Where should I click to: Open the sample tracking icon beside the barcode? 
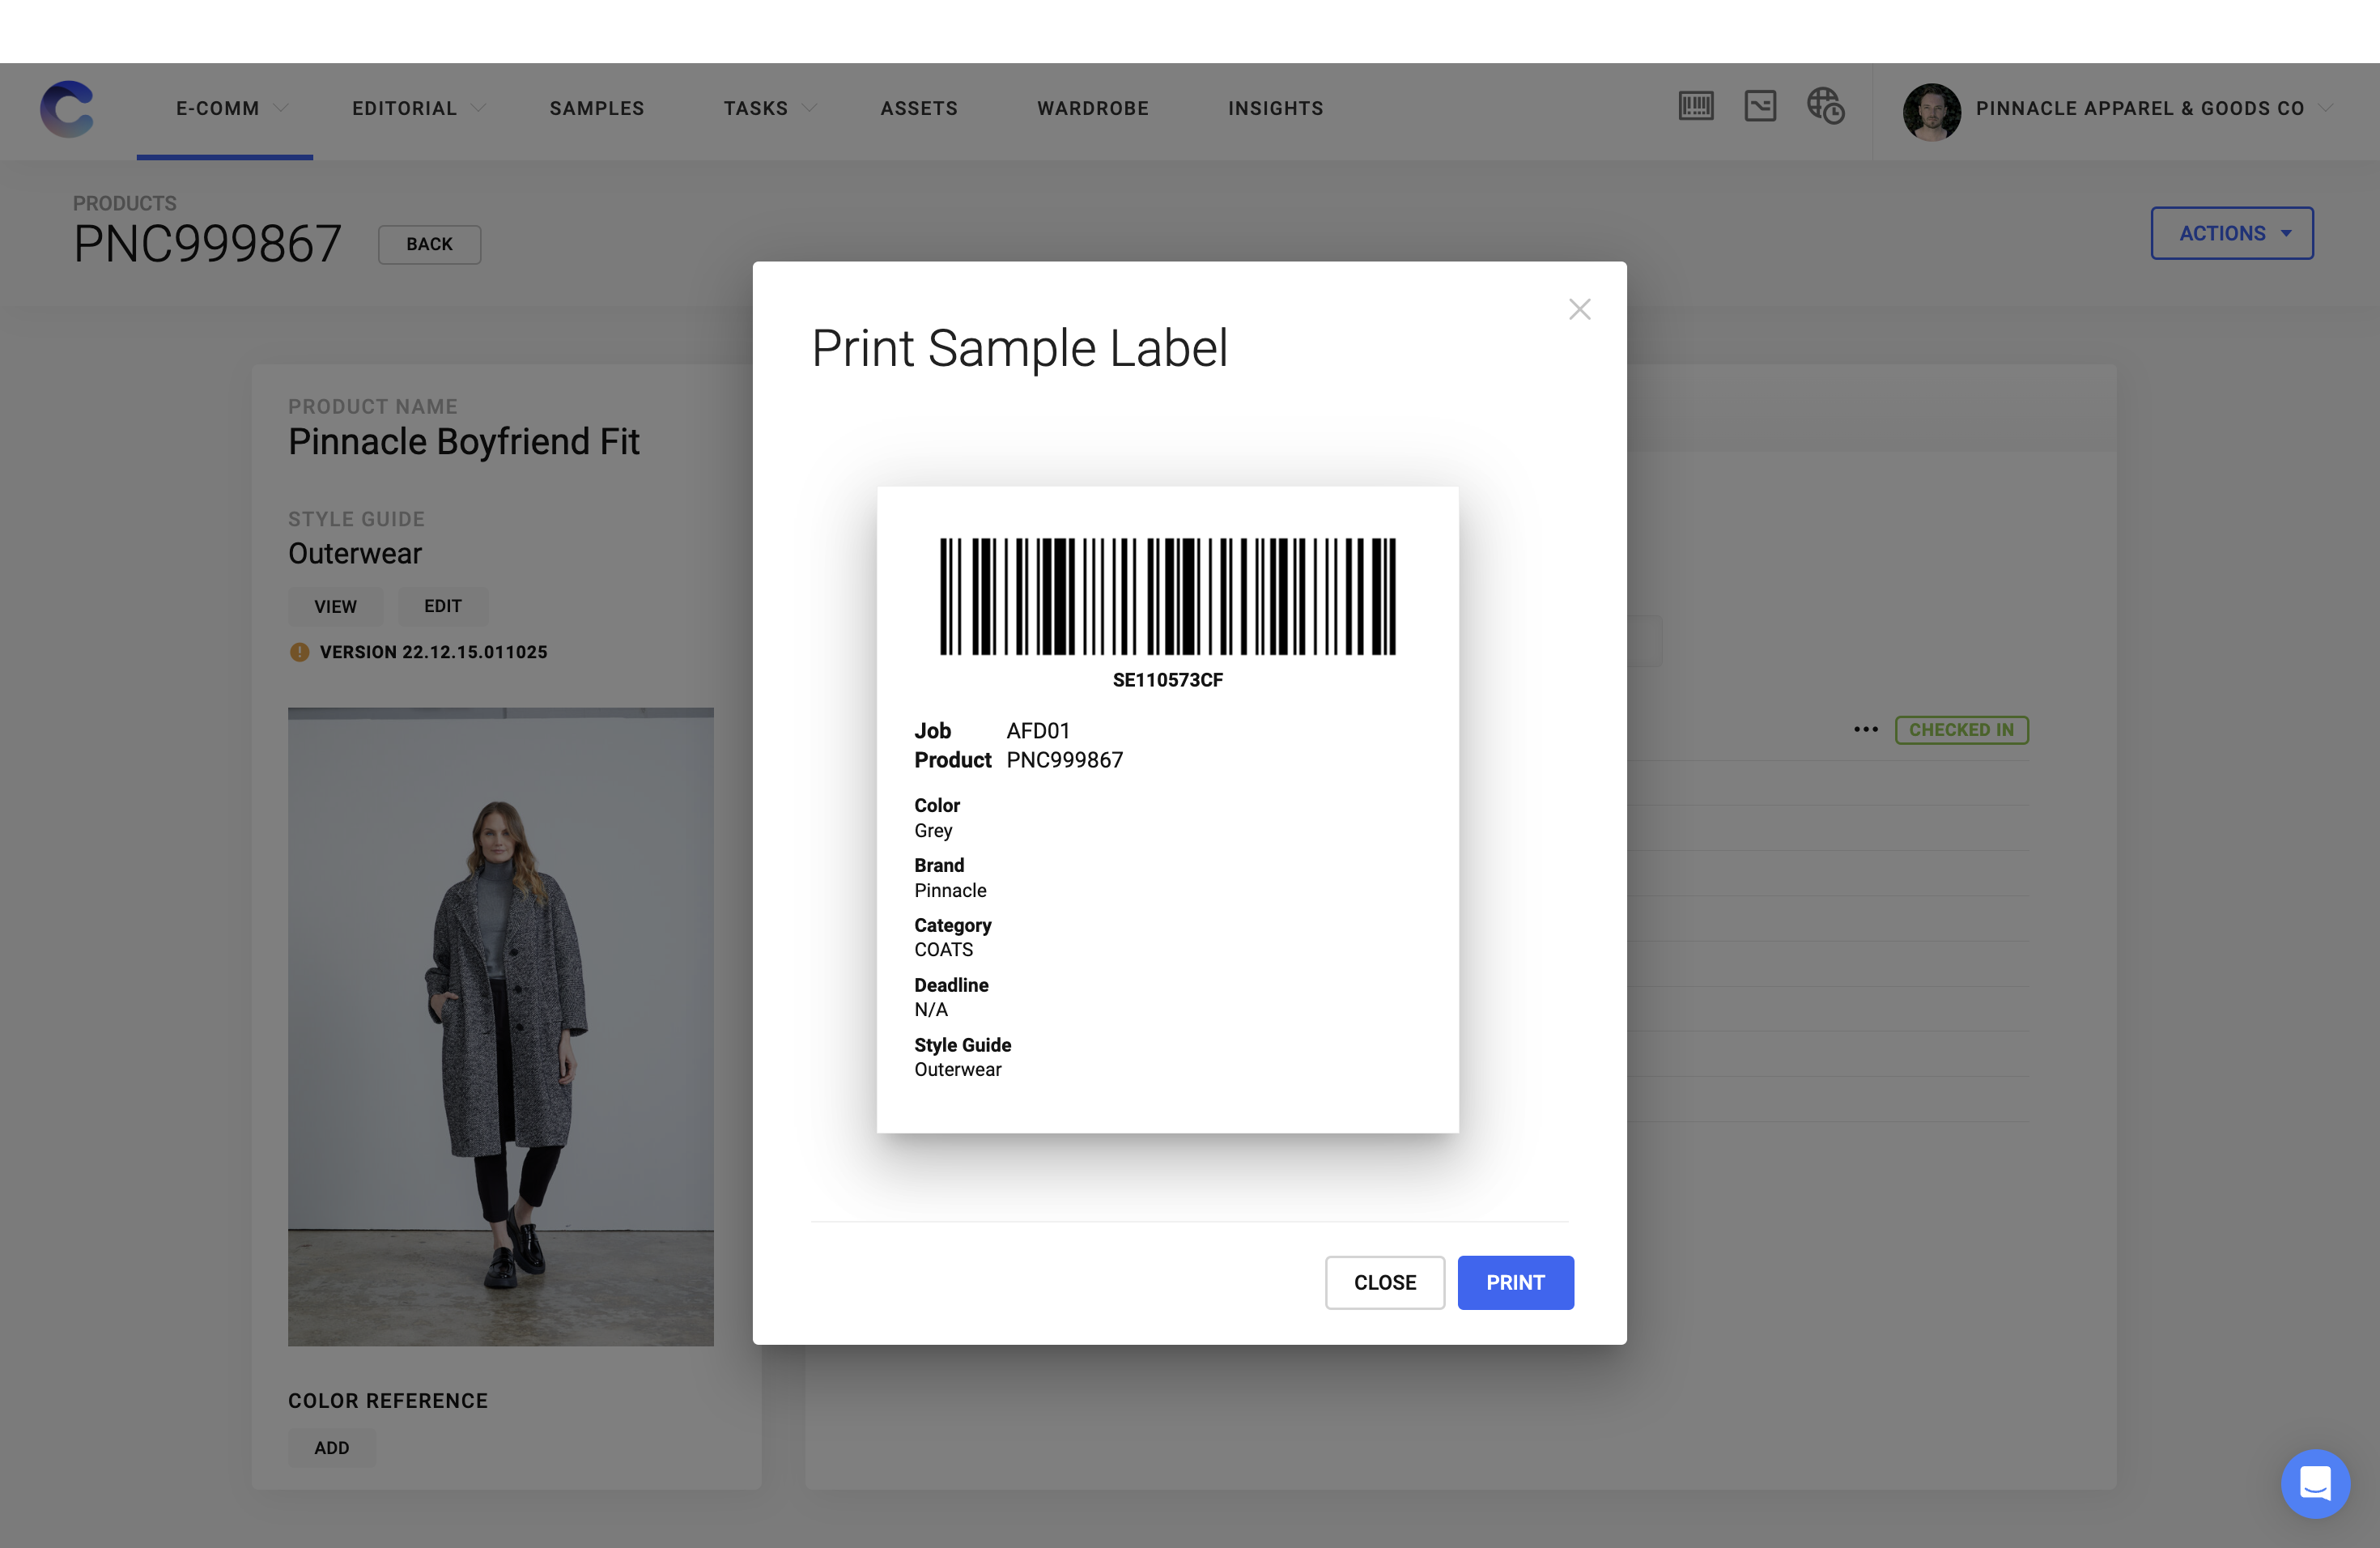pyautogui.click(x=1761, y=106)
